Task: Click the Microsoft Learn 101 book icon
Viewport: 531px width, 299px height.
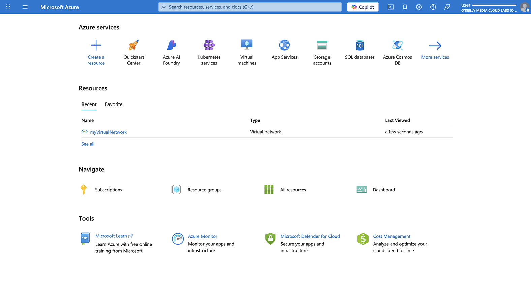Action: pos(85,238)
